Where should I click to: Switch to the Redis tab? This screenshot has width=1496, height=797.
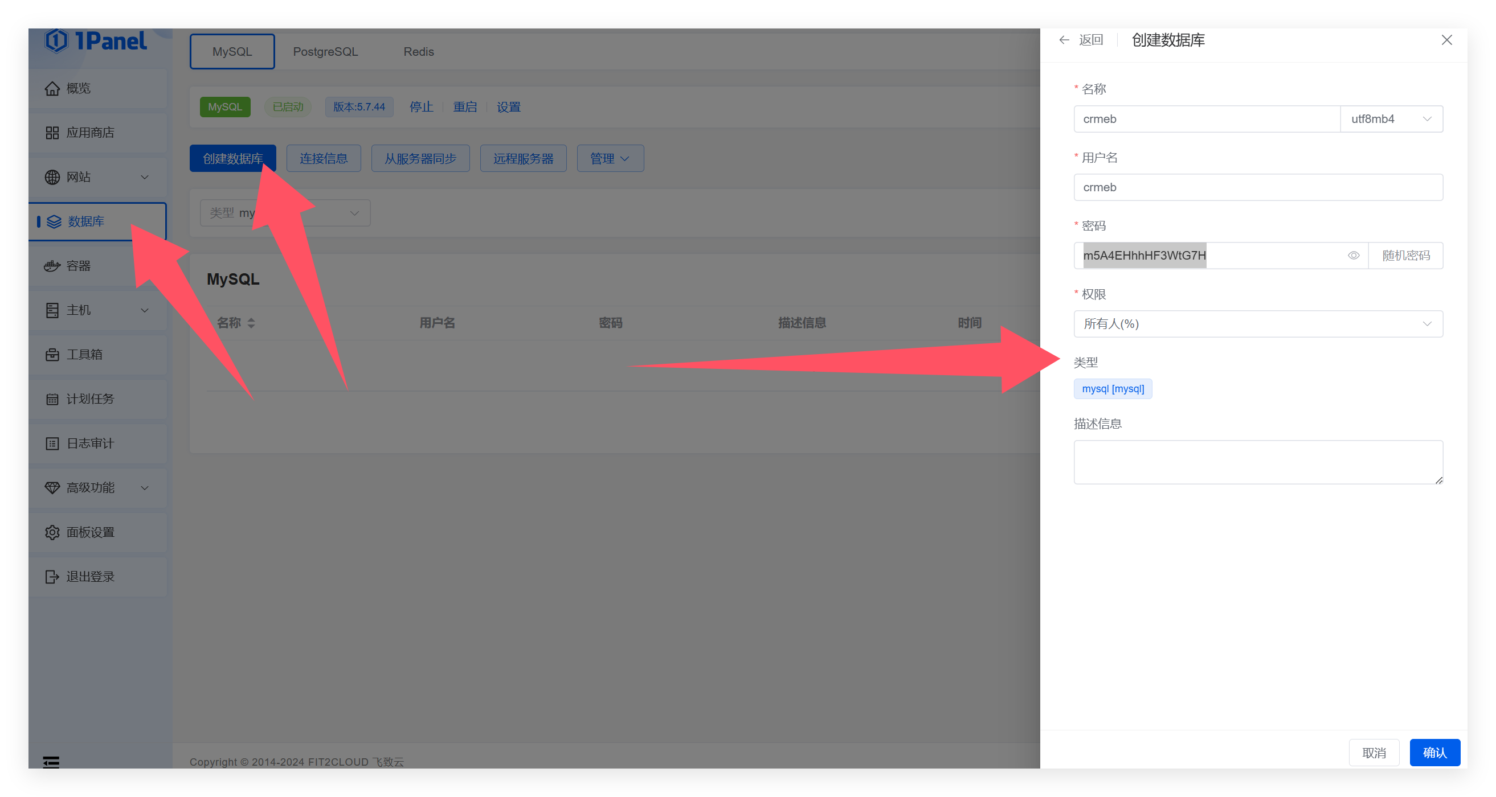(x=419, y=52)
